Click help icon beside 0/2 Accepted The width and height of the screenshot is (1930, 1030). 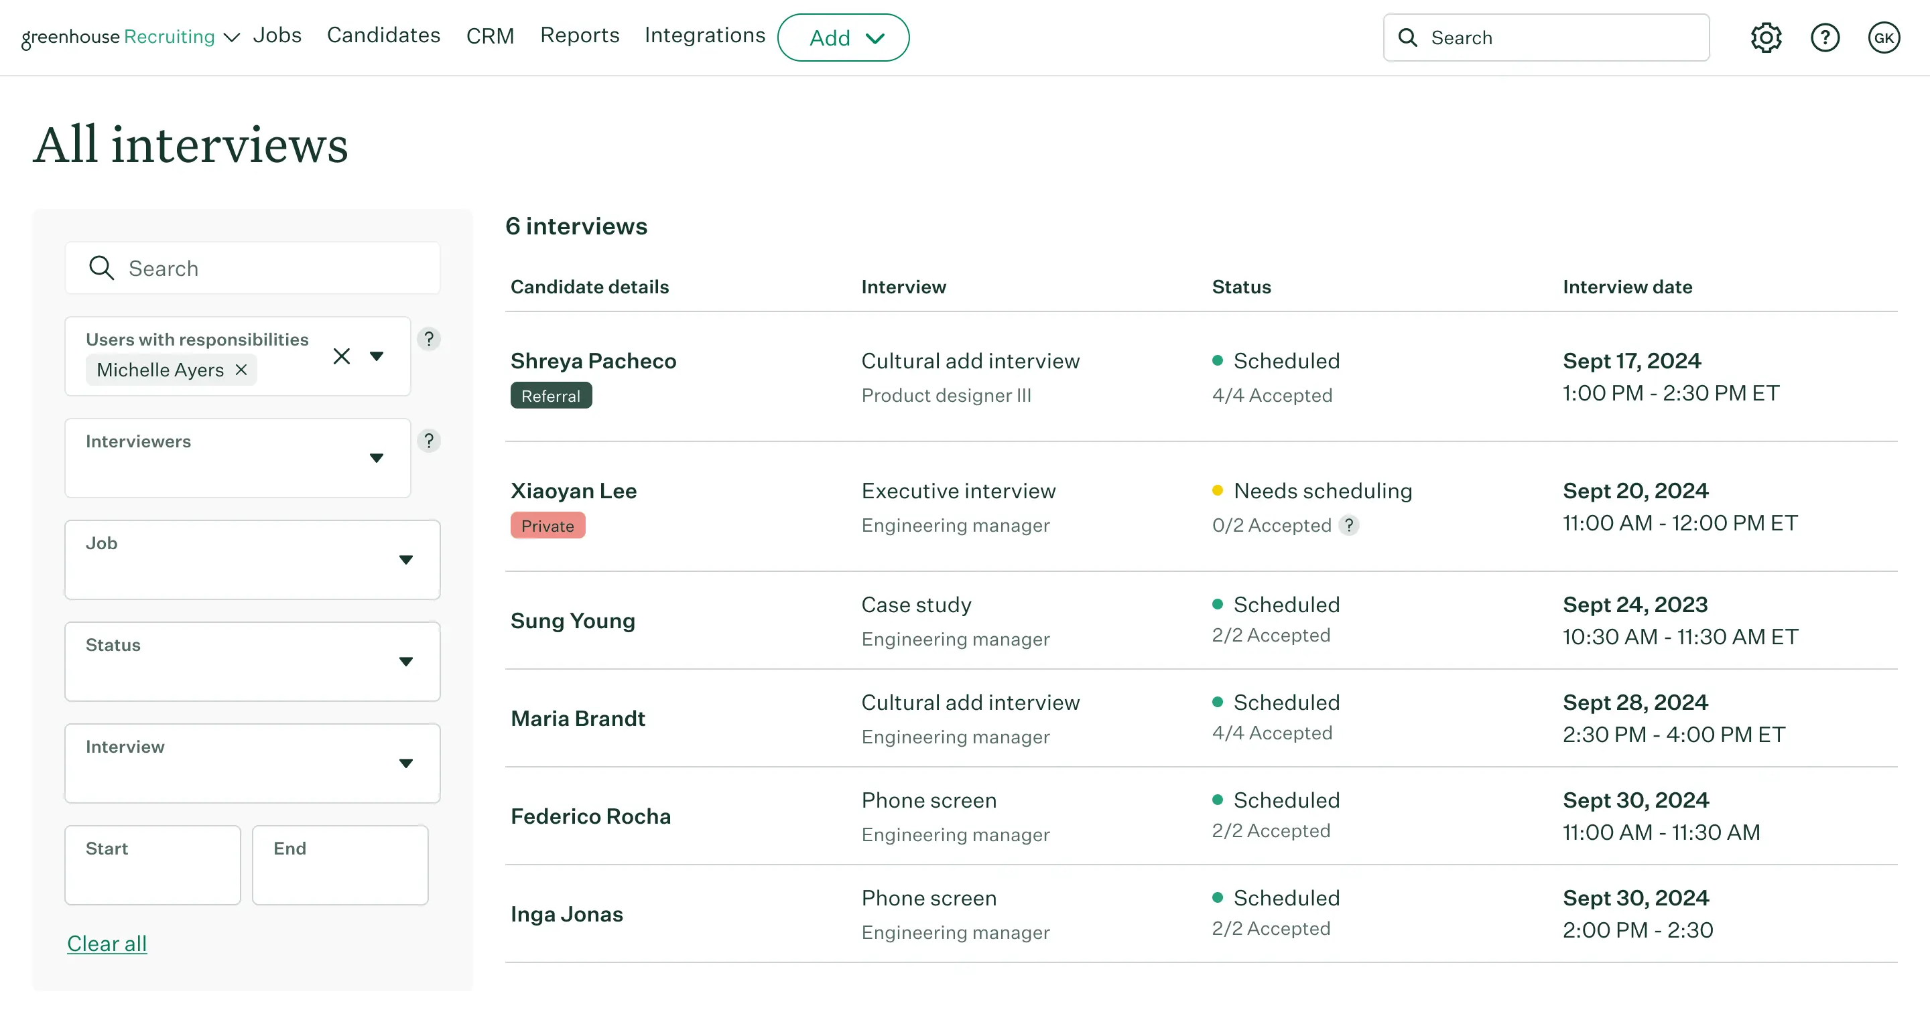coord(1348,526)
